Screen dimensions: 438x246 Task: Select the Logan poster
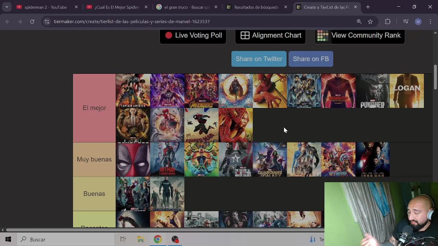[407, 91]
